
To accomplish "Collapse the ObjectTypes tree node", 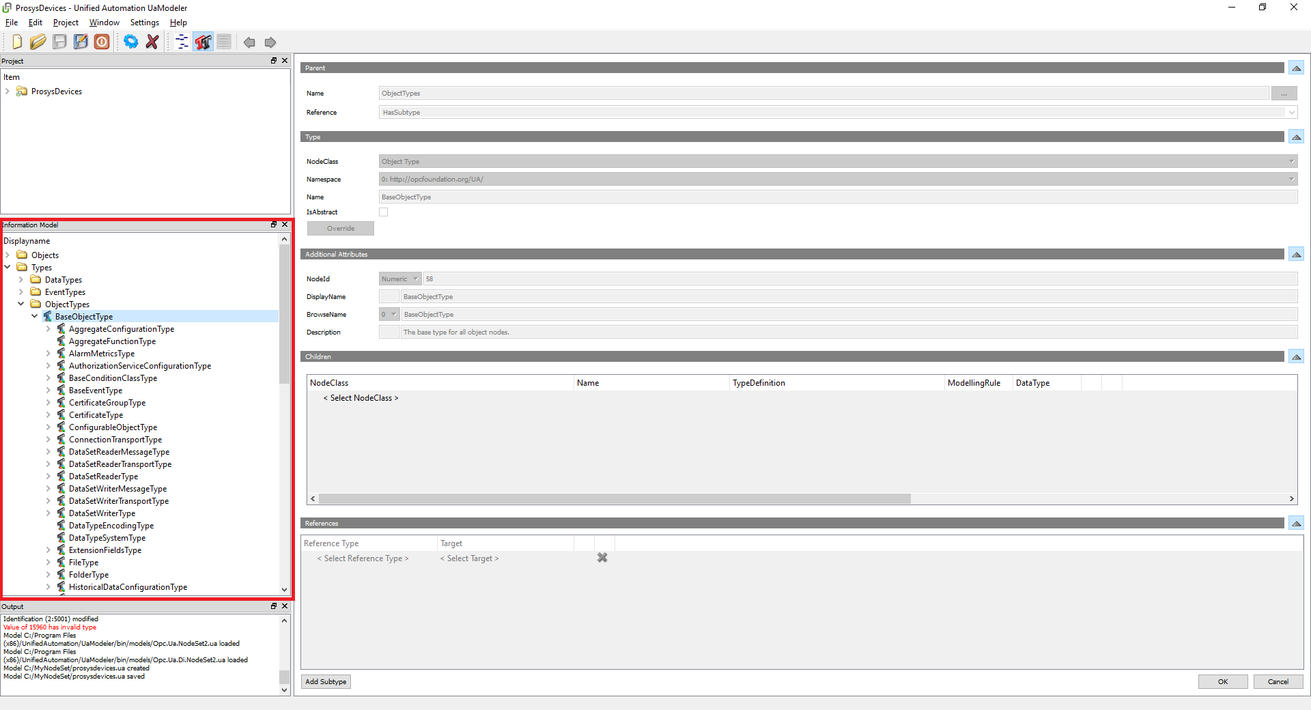I will point(21,304).
